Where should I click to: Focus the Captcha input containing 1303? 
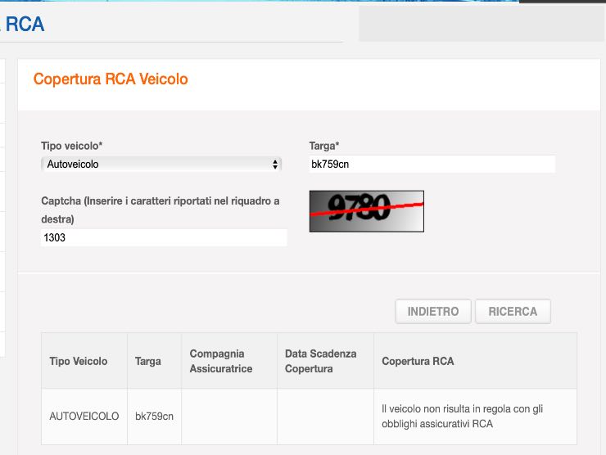pos(164,237)
